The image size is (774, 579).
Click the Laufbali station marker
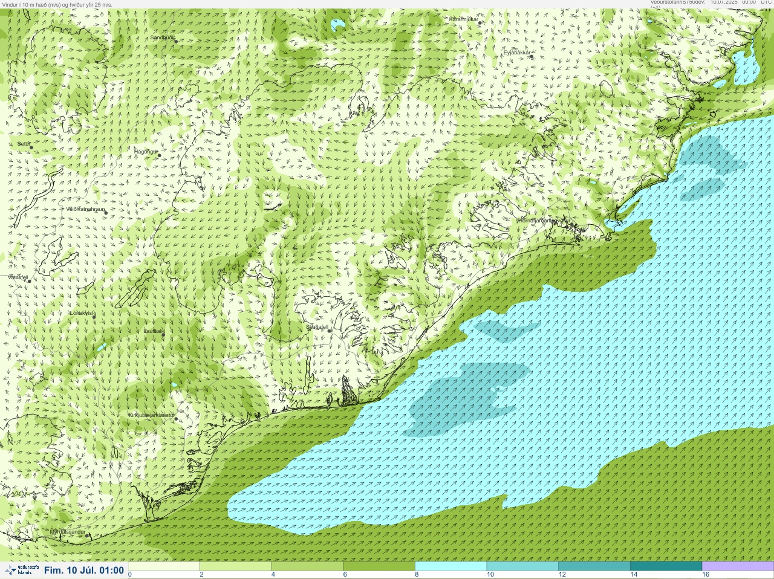pos(163,334)
